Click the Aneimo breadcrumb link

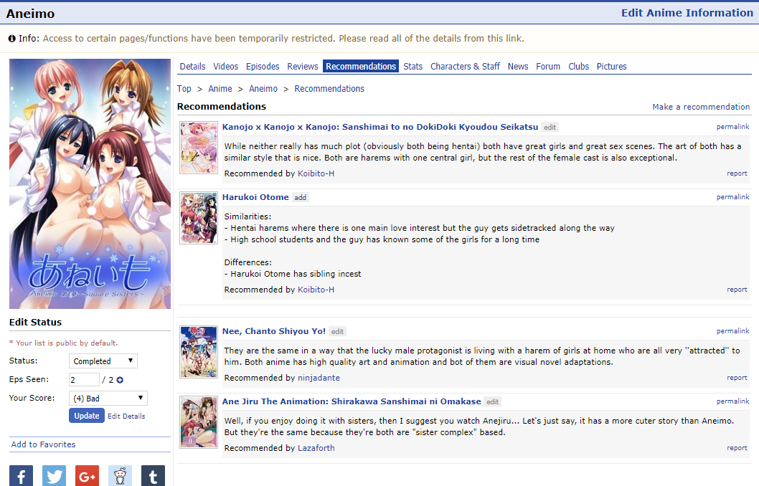click(263, 88)
